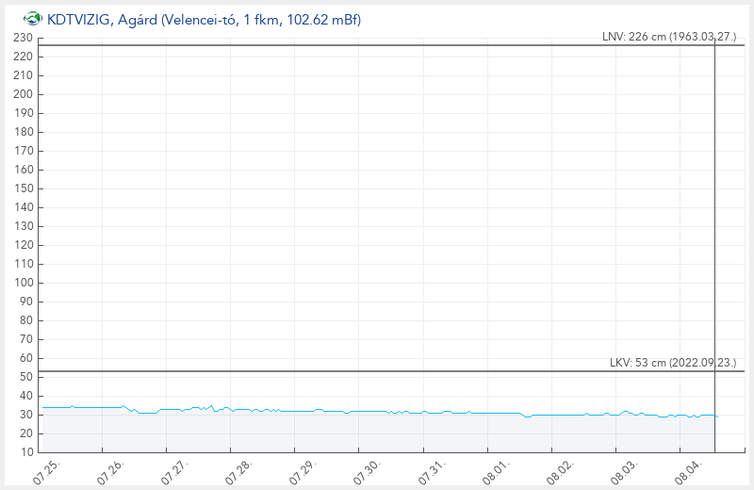Screen dimensions: 754x490
Task: Click the 100 value on y-axis
Action: (x=23, y=283)
